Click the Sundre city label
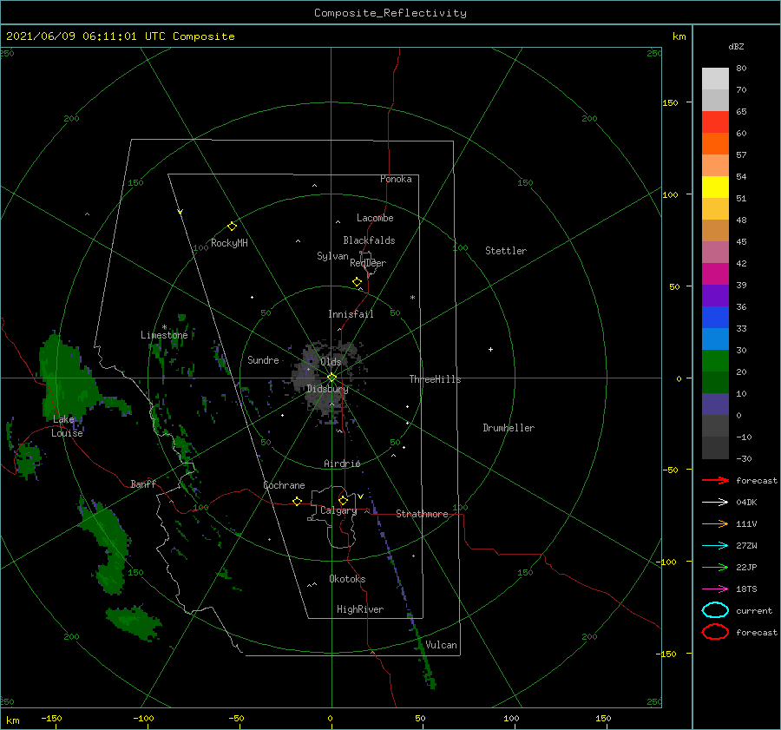The height and width of the screenshot is (730, 781). click(263, 359)
